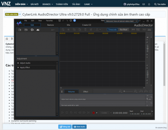This screenshot has height=130, width=168.
Task: Click the envelope messages icon in forum header
Action: (x=143, y=4)
